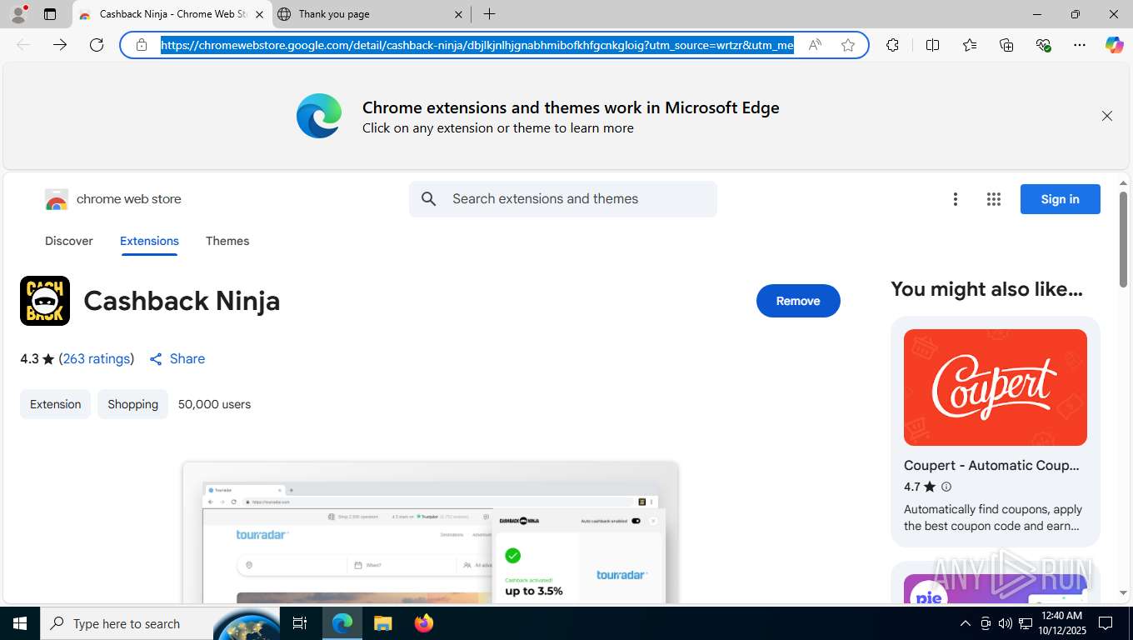Screen dimensions: 1133x640
Task: Dismiss the Chrome extensions banner
Action: point(1107,116)
